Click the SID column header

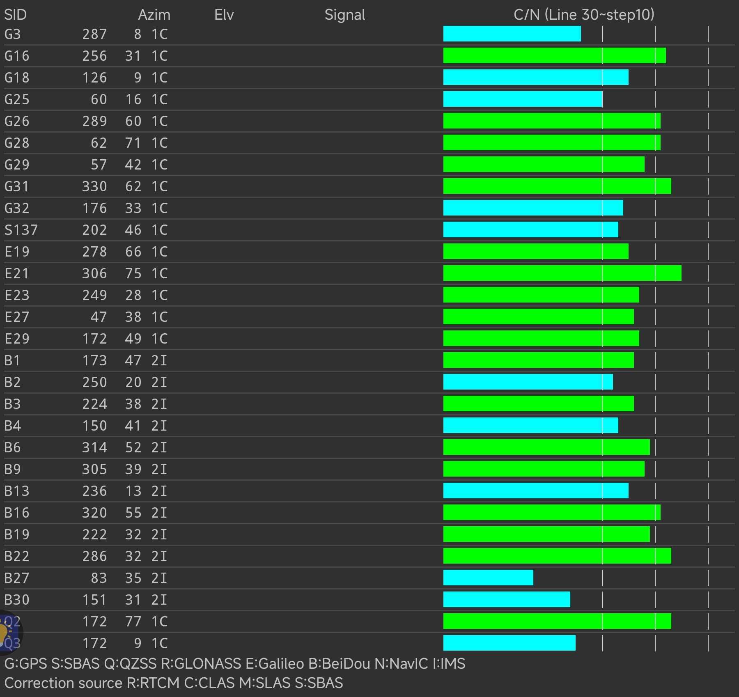click(15, 15)
